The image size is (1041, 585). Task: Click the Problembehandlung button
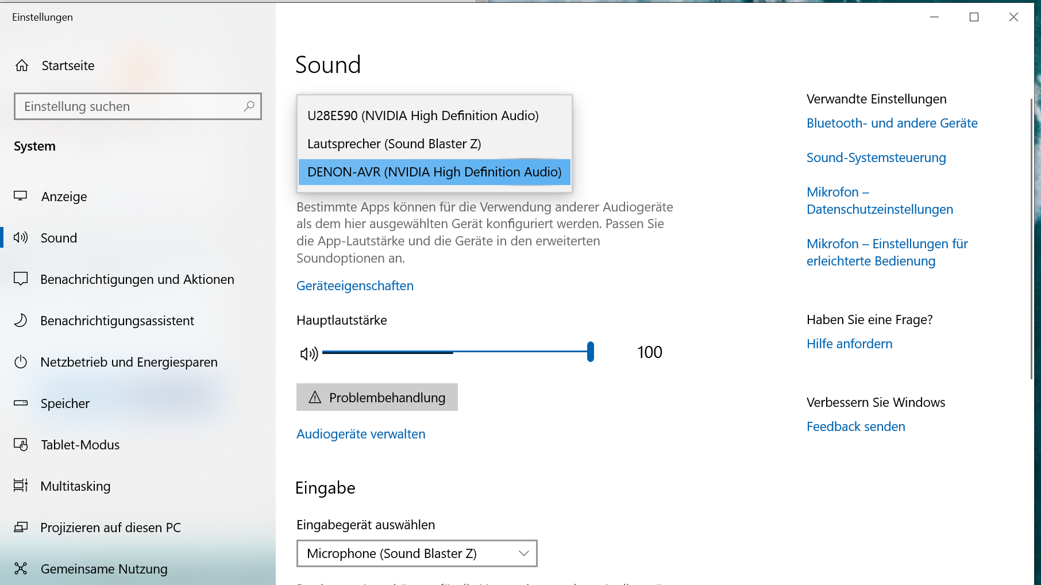(x=377, y=397)
